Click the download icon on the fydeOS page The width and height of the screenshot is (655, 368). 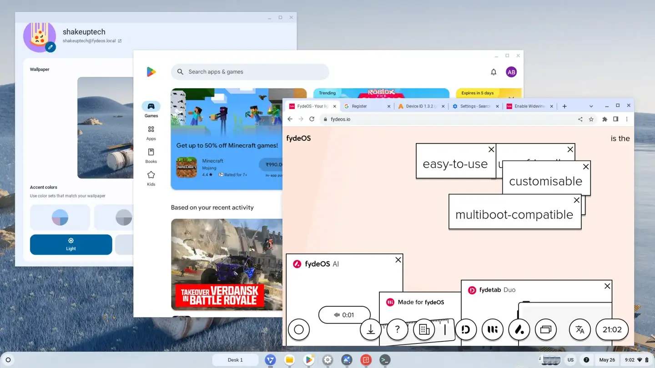(x=371, y=329)
